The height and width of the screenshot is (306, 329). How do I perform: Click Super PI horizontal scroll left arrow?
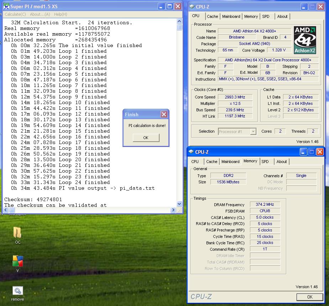coord(6,210)
